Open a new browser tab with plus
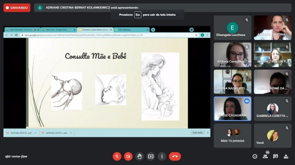Viewport: 295px width, 165px height. point(153,29)
